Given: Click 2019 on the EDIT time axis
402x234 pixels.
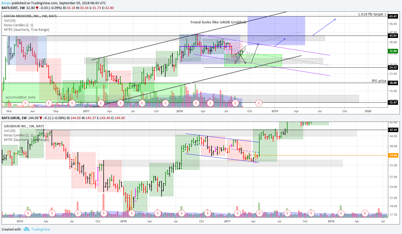Looking at the screenshot, I should pos(274,111).
